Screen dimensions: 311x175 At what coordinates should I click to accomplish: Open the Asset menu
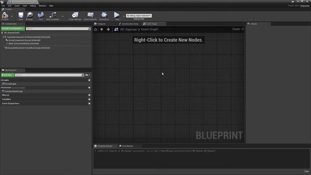point(17,6)
